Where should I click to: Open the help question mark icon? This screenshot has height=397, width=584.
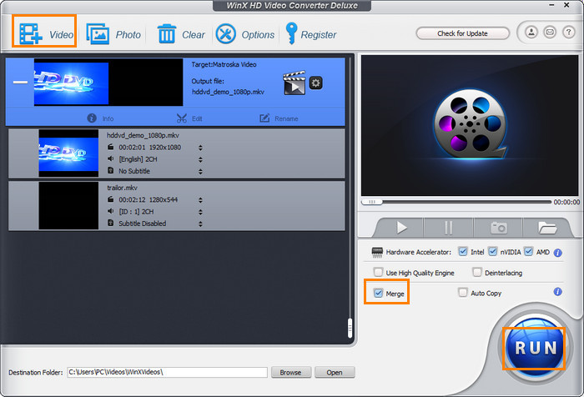[568, 33]
